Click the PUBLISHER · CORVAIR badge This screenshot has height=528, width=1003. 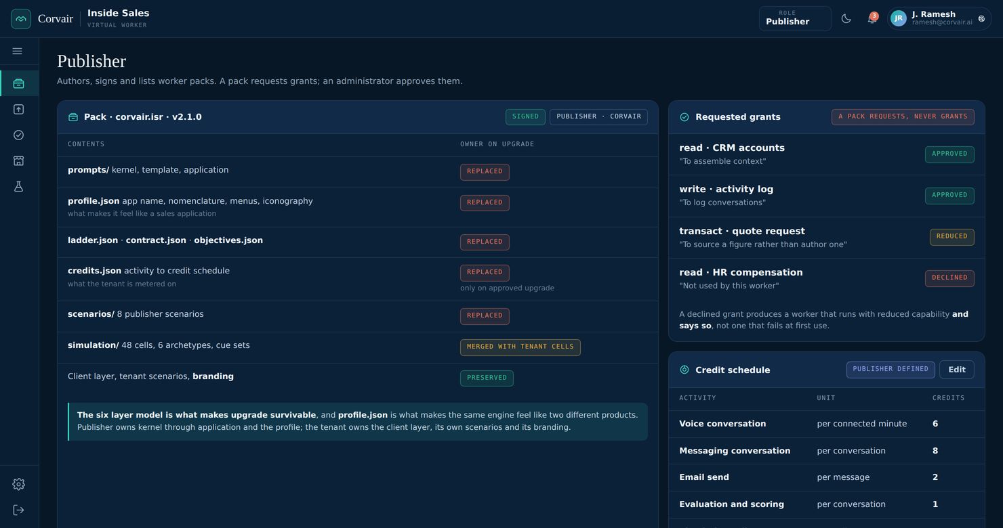coord(598,116)
